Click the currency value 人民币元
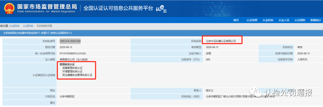323x107 pixels. 302,59
